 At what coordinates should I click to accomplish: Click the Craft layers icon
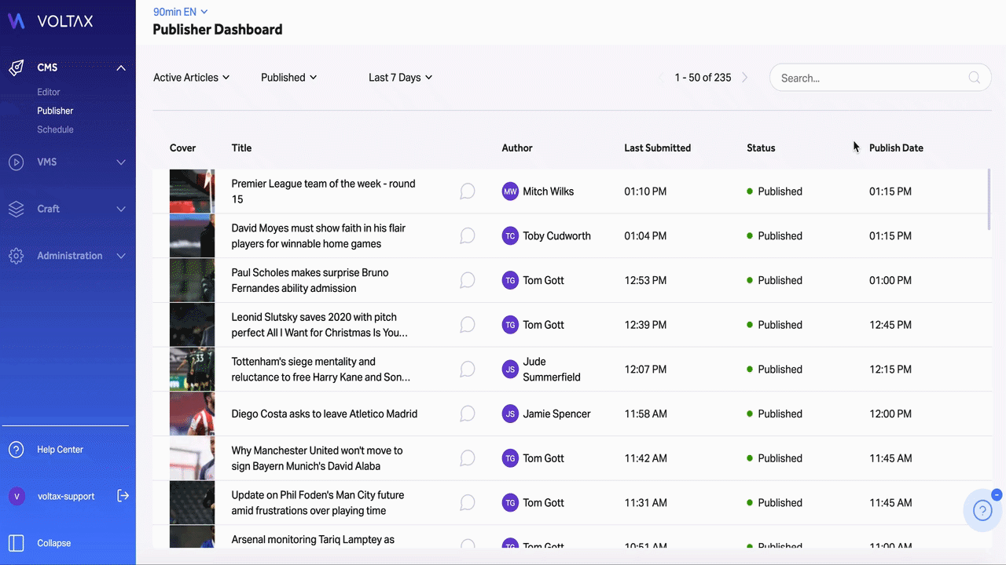pyautogui.click(x=17, y=210)
